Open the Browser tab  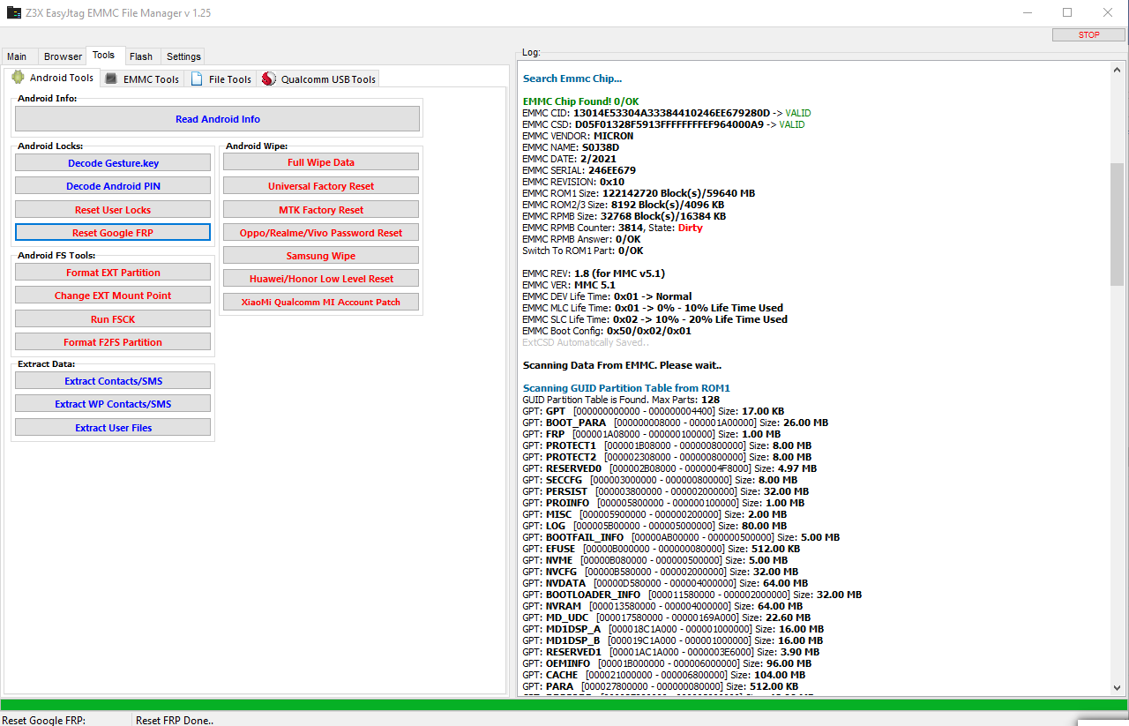(63, 56)
